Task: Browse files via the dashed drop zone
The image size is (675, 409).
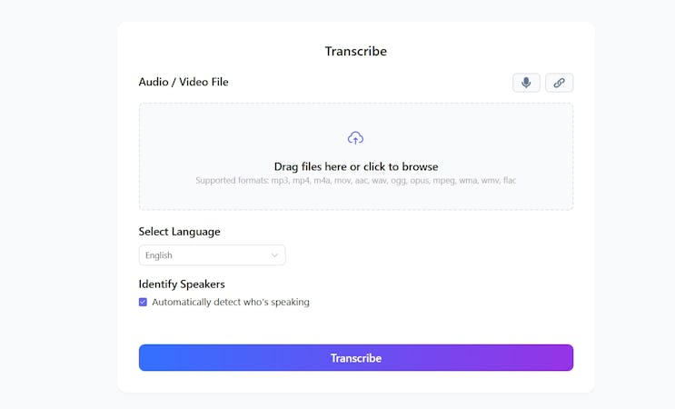Action: 355,156
